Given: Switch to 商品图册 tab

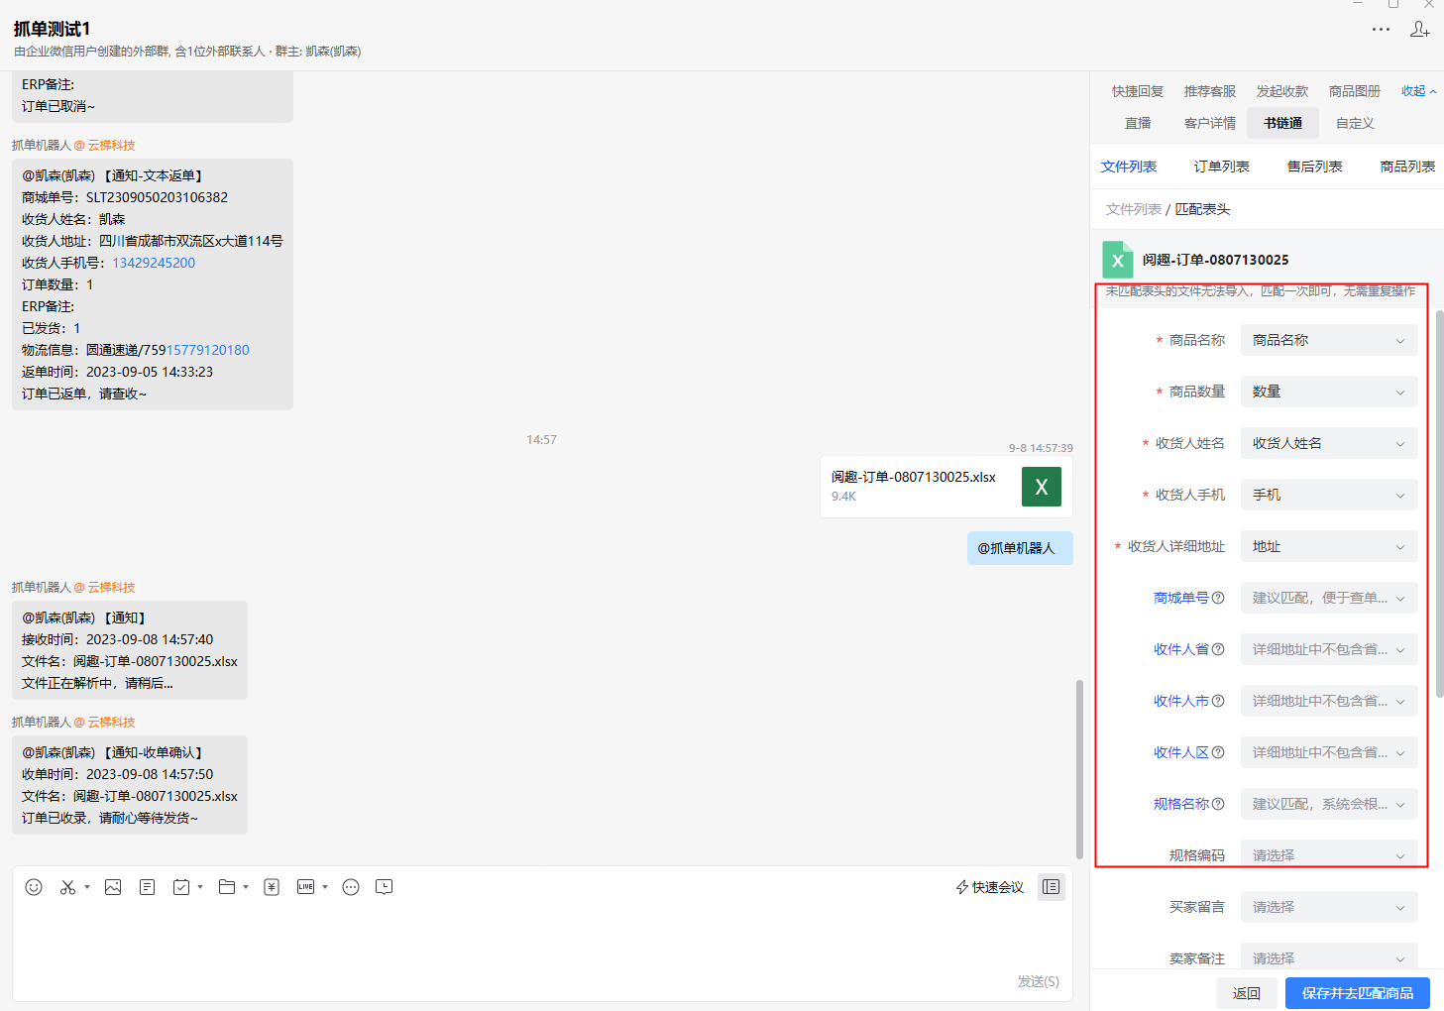Looking at the screenshot, I should click(x=1355, y=91).
